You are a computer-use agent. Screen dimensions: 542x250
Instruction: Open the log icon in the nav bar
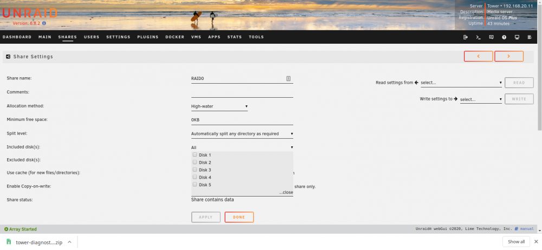[530, 37]
